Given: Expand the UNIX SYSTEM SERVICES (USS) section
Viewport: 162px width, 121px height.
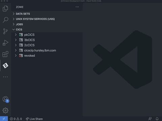Looking at the screenshot, I should click(13, 19).
